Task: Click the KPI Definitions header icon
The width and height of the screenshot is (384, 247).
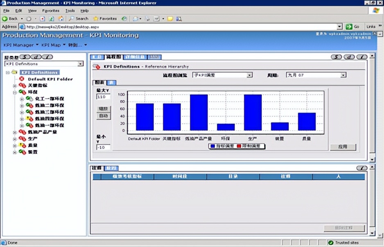Action: click(97, 66)
